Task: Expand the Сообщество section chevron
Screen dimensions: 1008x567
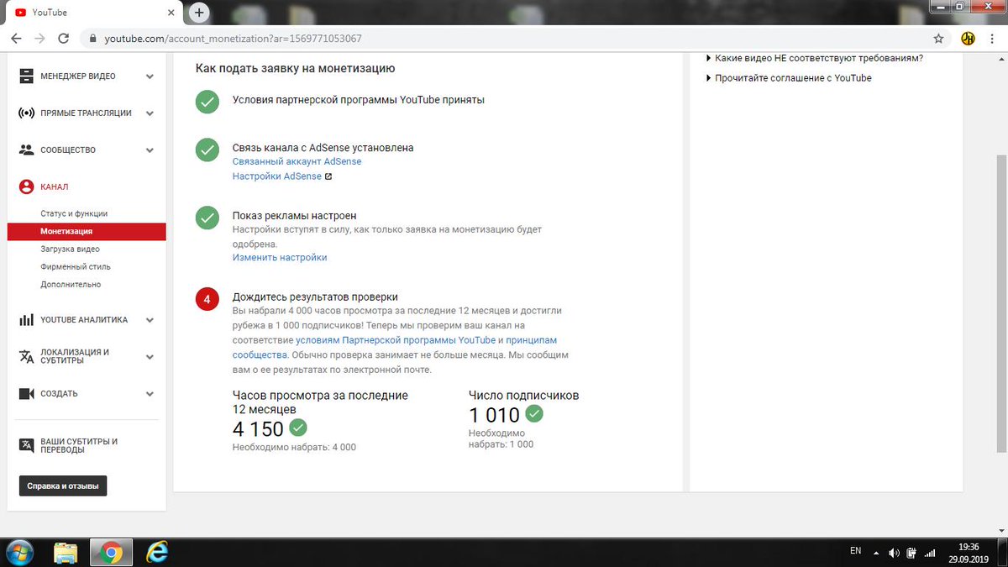Action: click(x=150, y=150)
